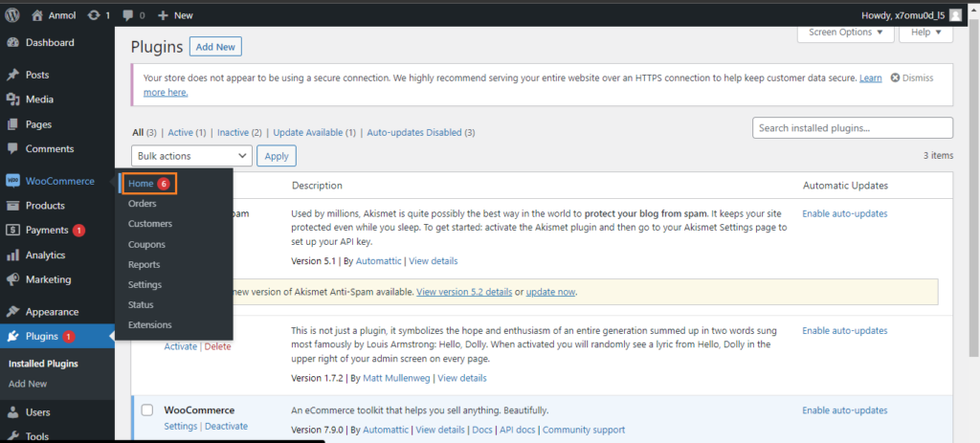Open WooCommerce API docs link
The height and width of the screenshot is (443, 980).
pos(518,430)
